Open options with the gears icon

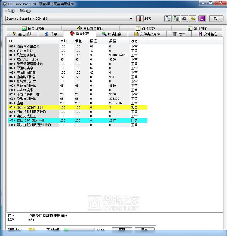click(x=193, y=19)
